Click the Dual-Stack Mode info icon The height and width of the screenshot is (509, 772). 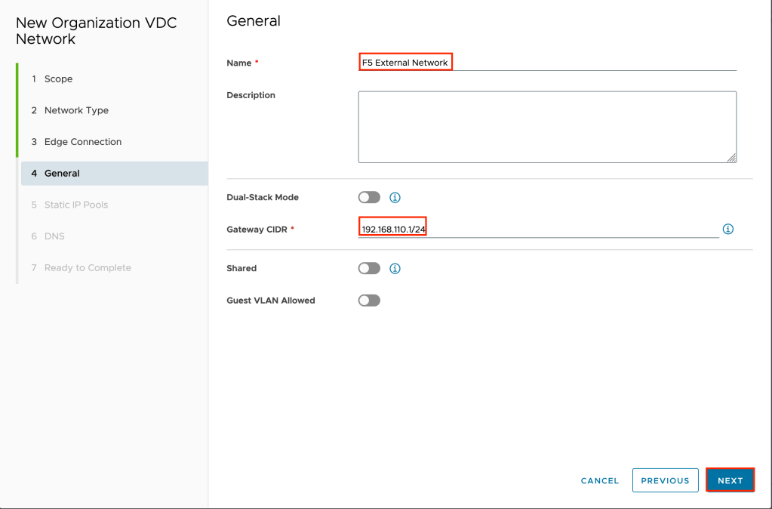(x=395, y=198)
